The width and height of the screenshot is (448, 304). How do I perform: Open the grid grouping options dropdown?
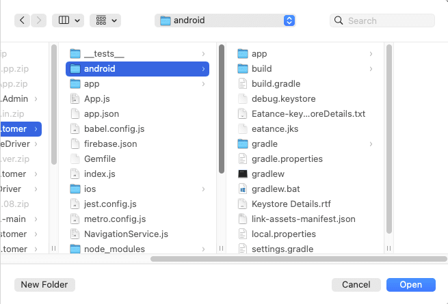click(105, 20)
